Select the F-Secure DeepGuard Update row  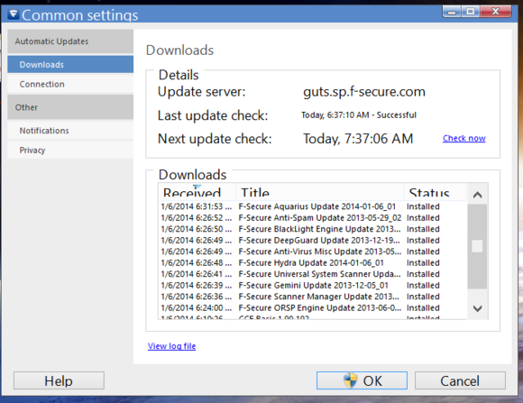(313, 240)
